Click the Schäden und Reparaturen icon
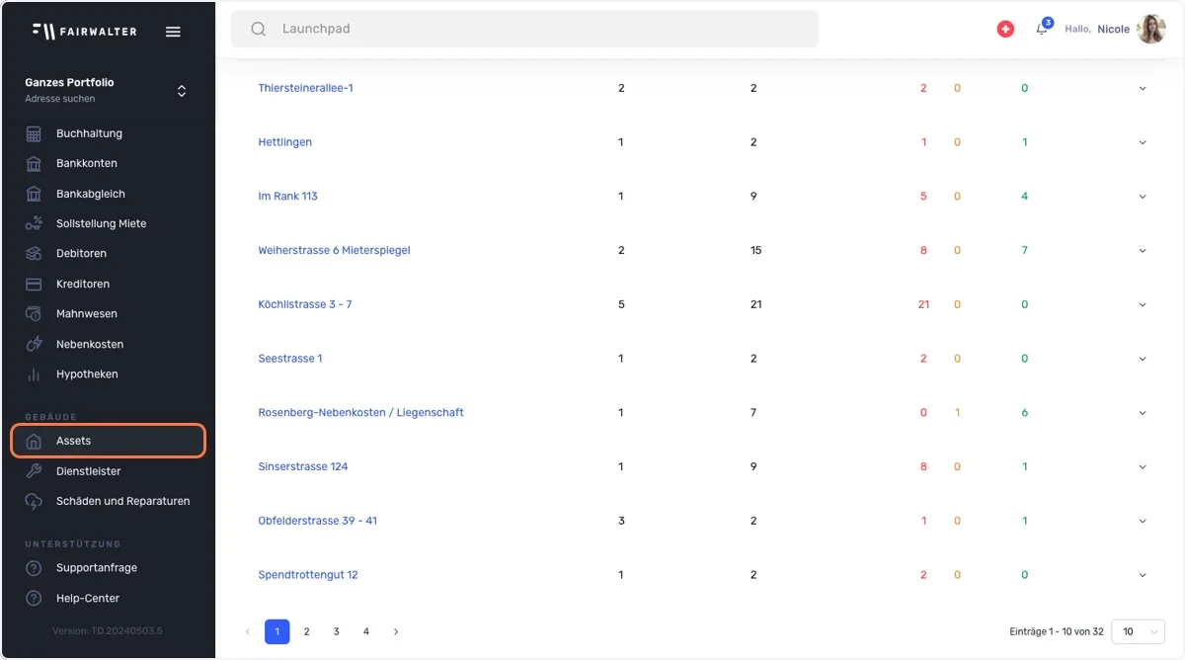Screen dimensions: 1185x660 (x=34, y=501)
